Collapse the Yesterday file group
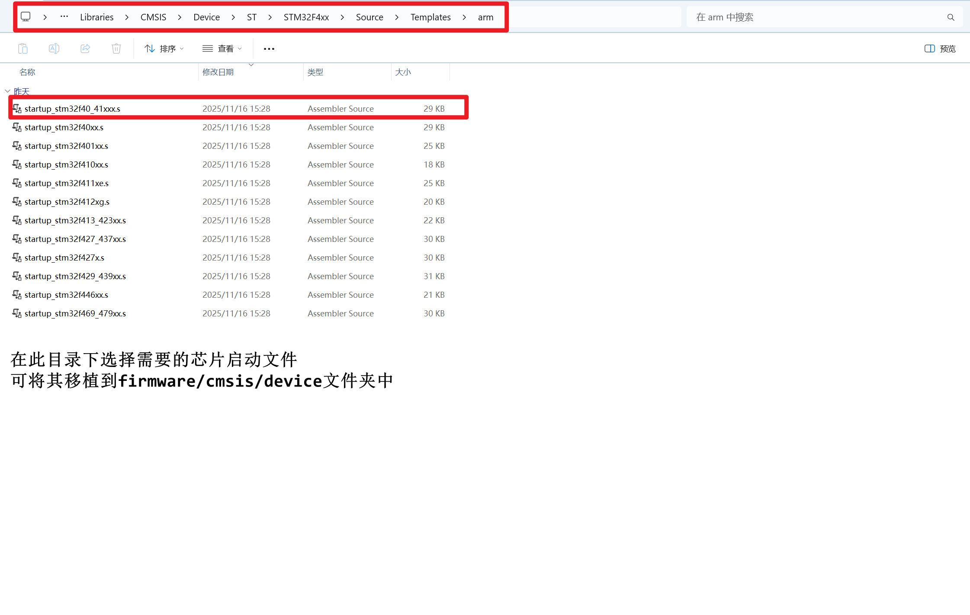This screenshot has height=615, width=970. point(7,91)
